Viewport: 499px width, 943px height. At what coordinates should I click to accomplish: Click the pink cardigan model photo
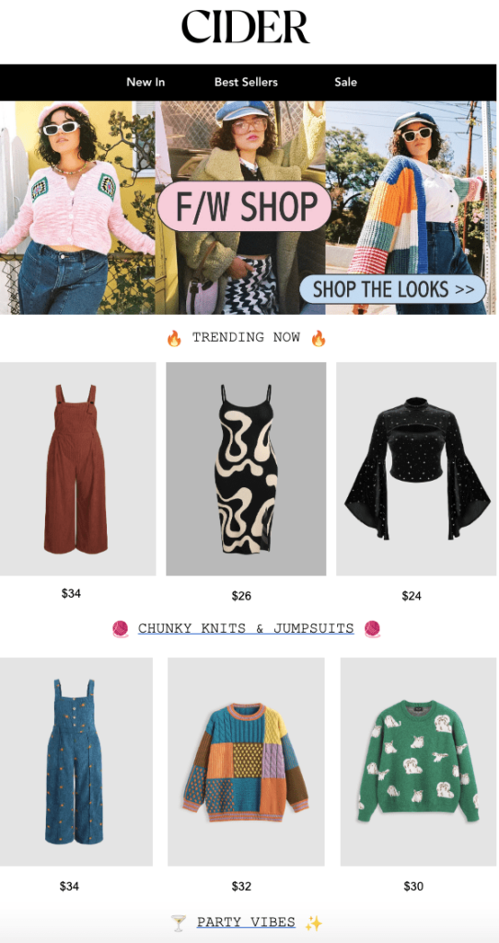coord(77,207)
